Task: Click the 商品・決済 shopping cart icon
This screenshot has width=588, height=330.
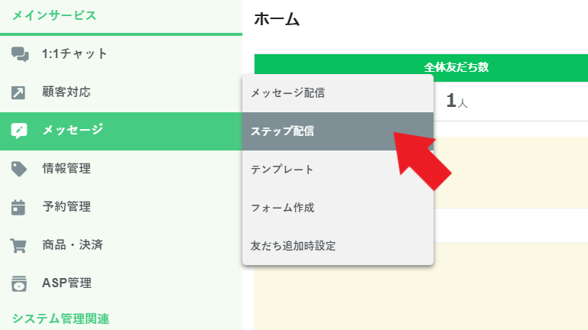Action: coord(18,246)
